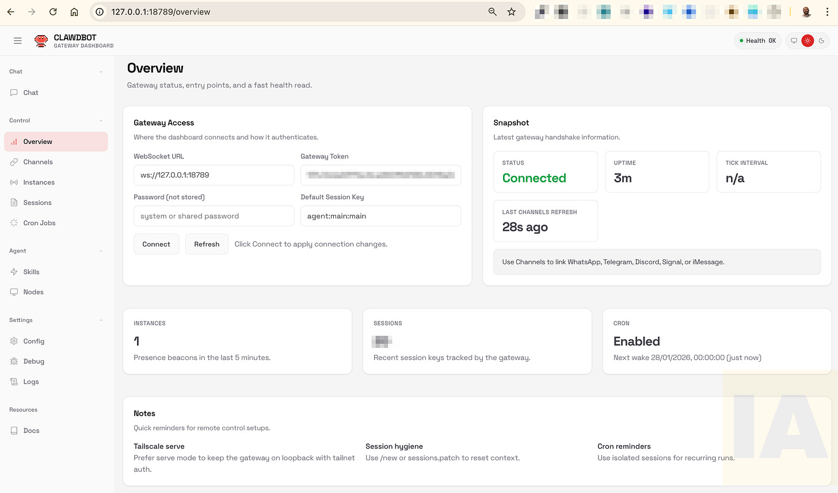Open the hamburger menu
This screenshot has width=838, height=493.
tap(17, 40)
